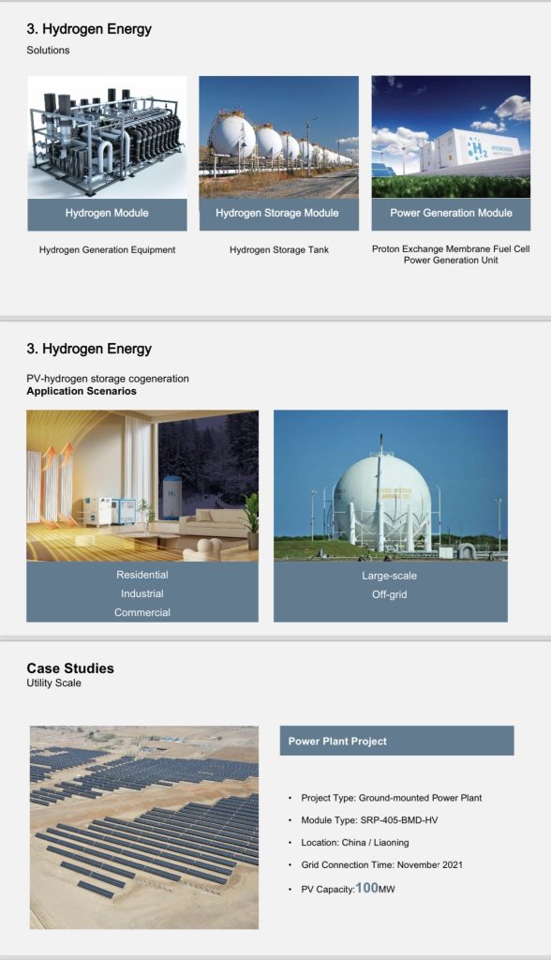Image resolution: width=551 pixels, height=960 pixels.
Task: Click the Residential label
Action: (142, 575)
